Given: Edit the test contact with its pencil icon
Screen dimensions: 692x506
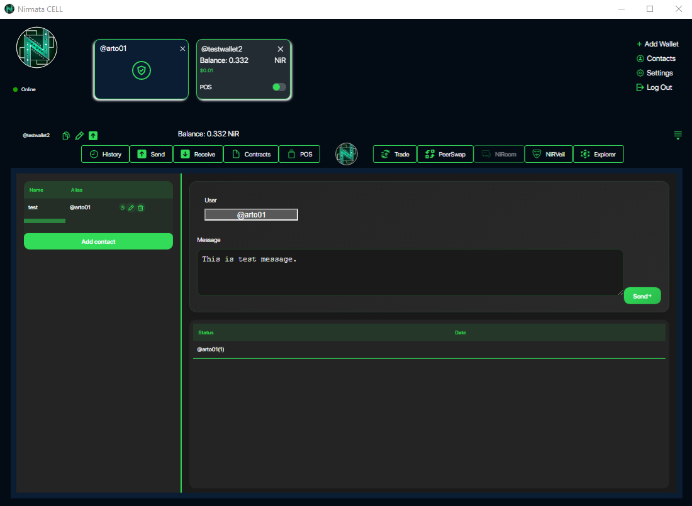Looking at the screenshot, I should (131, 207).
